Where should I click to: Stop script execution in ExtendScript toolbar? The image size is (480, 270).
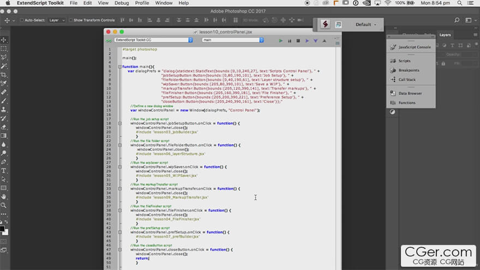point(298,40)
